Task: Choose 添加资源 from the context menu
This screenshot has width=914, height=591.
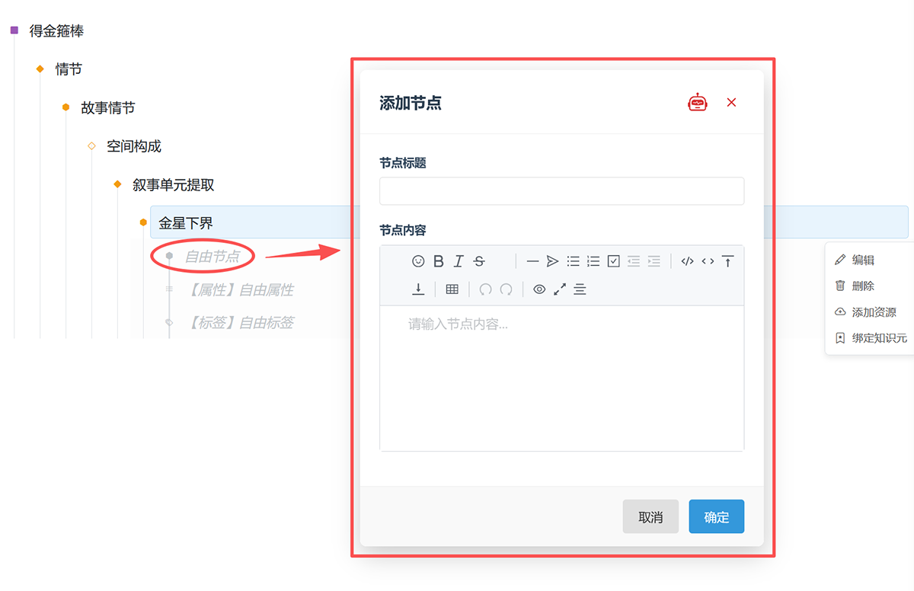Action: point(871,312)
